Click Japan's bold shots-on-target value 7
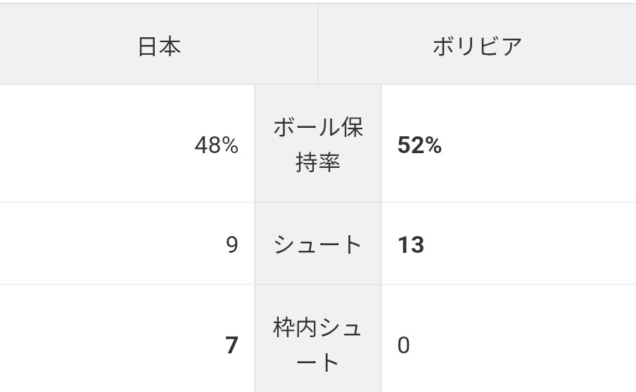 point(231,346)
